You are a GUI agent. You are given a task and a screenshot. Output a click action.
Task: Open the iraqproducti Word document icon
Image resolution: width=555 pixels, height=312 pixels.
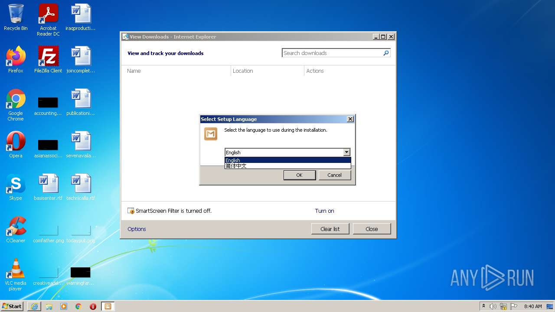click(81, 17)
